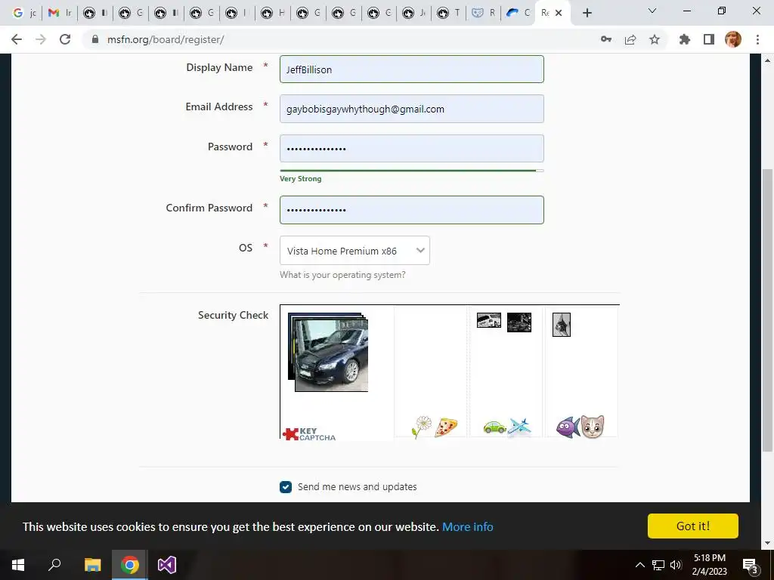Click the 'Very Strong' strength label
Image resolution: width=774 pixels, height=580 pixels.
tap(301, 178)
